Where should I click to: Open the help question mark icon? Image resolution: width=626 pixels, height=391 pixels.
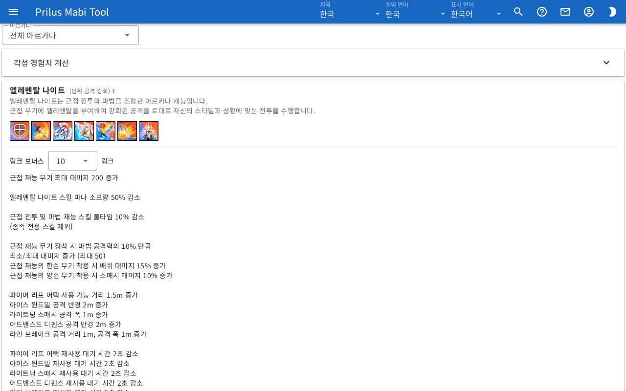542,12
